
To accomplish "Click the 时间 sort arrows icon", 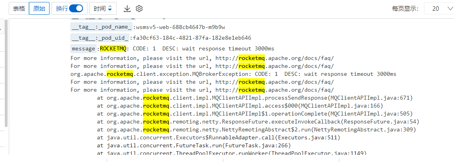I will tap(110, 9).
